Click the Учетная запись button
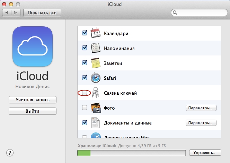The image size is (230, 163). point(33,100)
